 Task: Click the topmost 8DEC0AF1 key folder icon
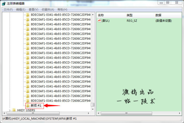point(28,15)
